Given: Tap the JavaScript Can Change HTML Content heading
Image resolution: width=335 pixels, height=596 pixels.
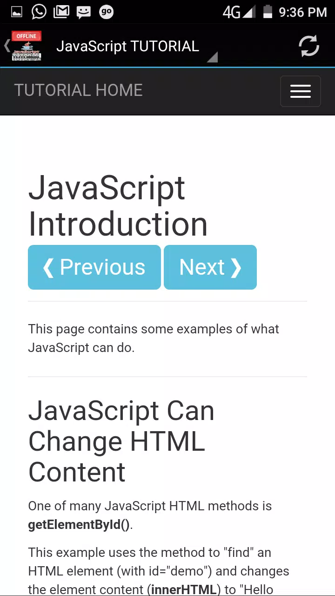Looking at the screenshot, I should 121,441.
